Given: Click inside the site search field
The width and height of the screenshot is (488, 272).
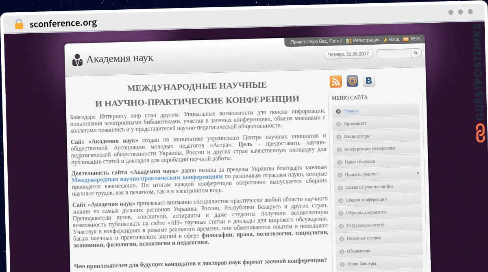Looking at the screenshot, I should [394, 53].
